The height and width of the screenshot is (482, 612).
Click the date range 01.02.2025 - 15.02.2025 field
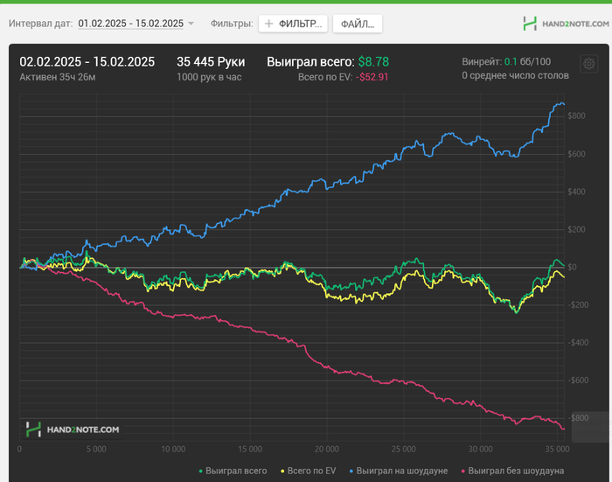[131, 24]
